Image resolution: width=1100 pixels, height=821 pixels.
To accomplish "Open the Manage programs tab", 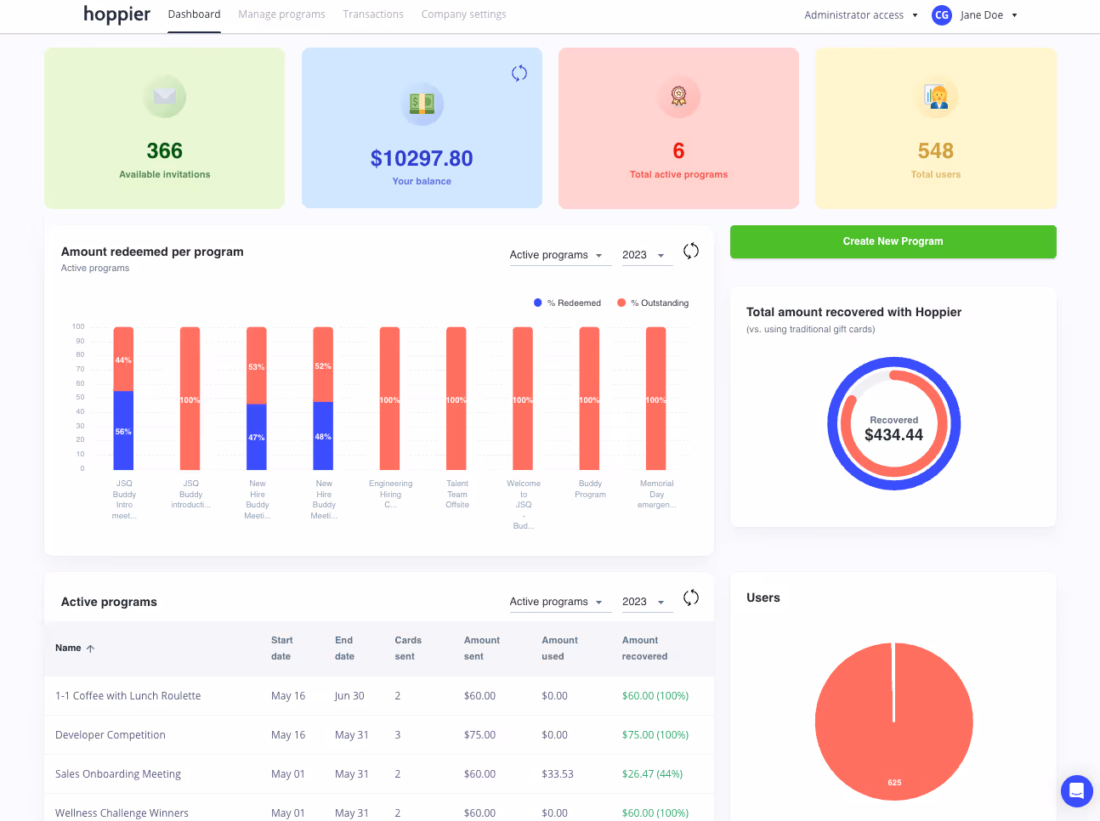I will (x=281, y=14).
